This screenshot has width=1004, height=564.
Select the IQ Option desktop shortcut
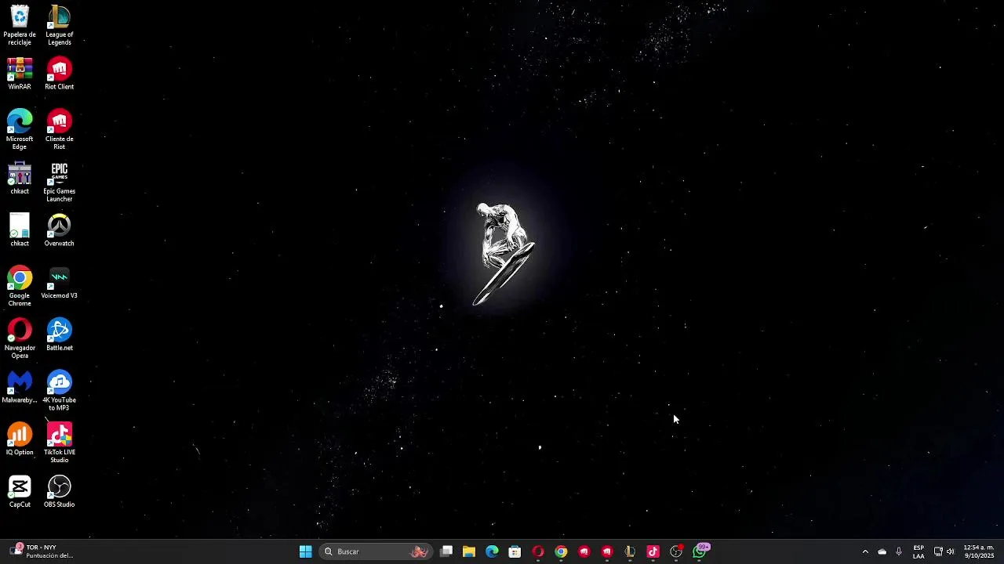(20, 440)
